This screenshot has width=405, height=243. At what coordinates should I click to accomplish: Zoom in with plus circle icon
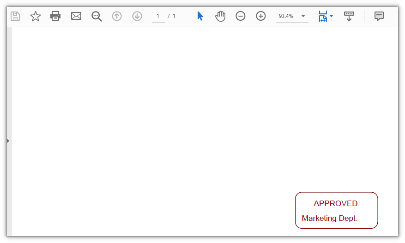click(261, 16)
